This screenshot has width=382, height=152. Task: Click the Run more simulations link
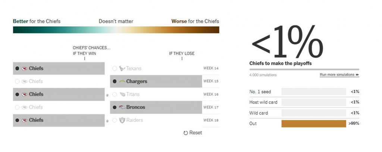(x=339, y=75)
